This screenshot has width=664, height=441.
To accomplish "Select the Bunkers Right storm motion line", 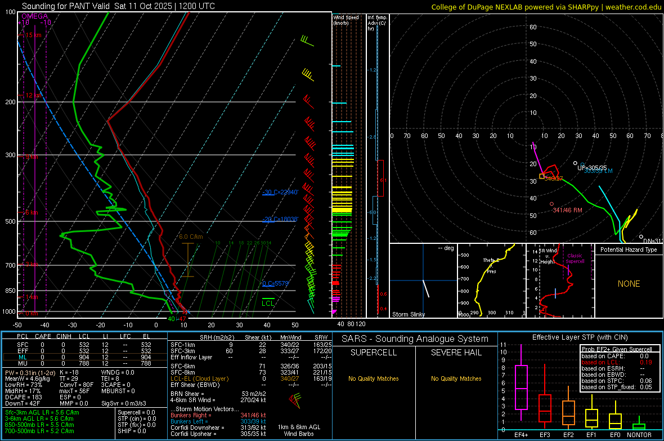I will pos(218,415).
